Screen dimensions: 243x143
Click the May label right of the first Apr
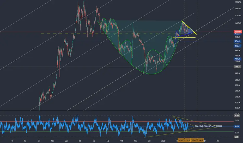coord(52,141)
